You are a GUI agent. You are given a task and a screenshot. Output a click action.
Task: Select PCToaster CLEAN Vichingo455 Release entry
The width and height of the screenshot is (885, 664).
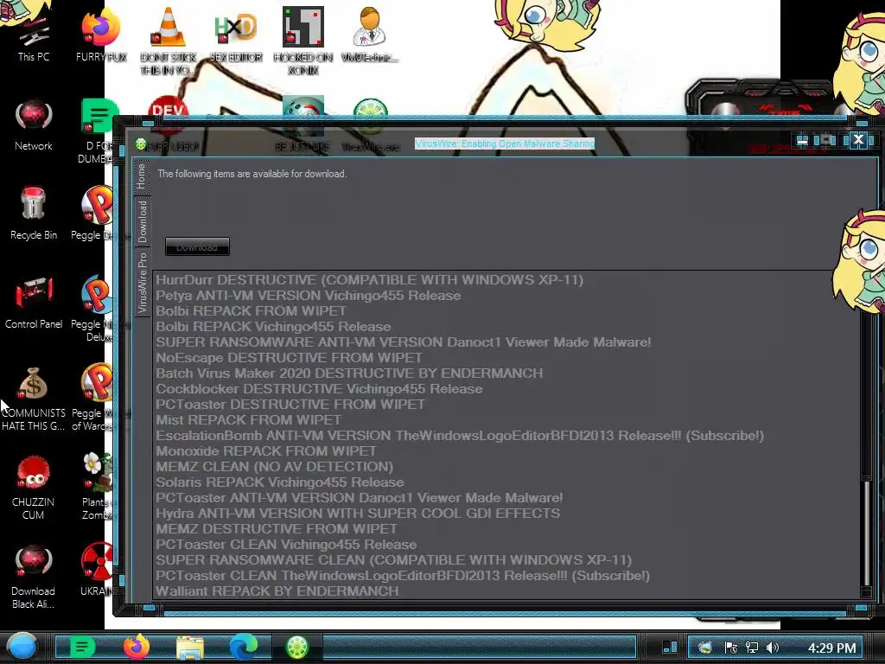[286, 545]
